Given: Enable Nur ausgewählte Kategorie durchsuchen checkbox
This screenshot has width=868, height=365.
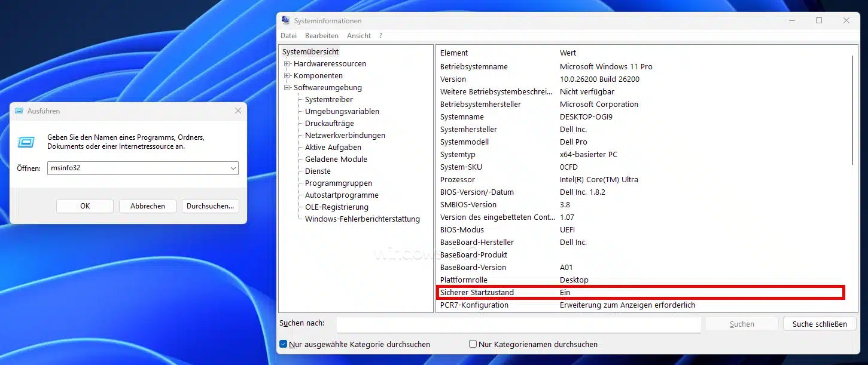Looking at the screenshot, I should [x=284, y=344].
